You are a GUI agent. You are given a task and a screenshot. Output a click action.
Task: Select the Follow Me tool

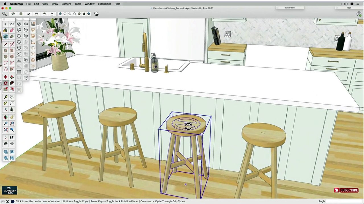point(12,83)
